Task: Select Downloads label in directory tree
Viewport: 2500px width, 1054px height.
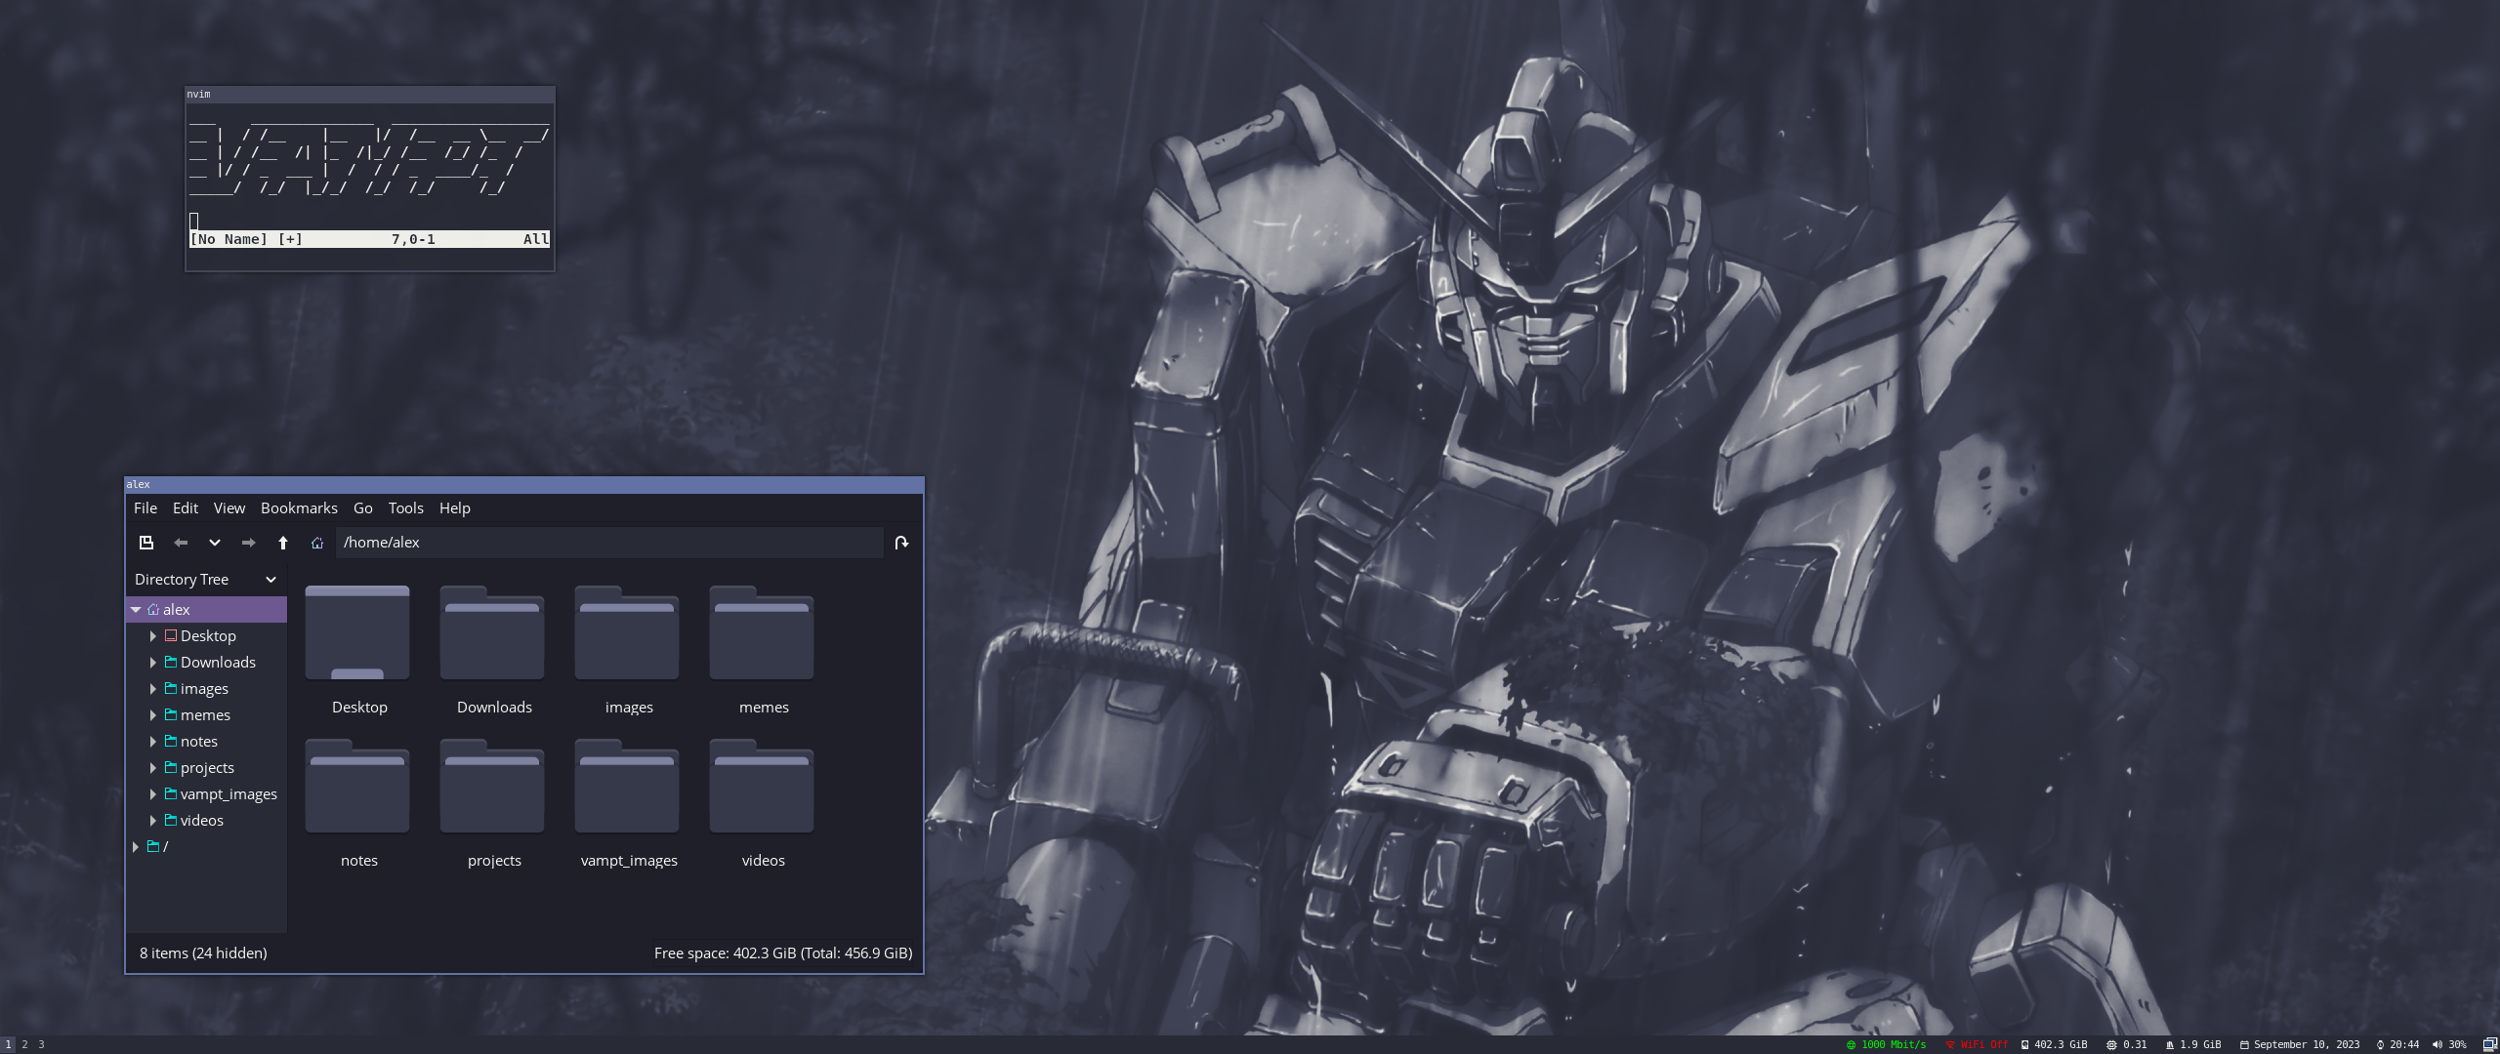Action: [218, 663]
